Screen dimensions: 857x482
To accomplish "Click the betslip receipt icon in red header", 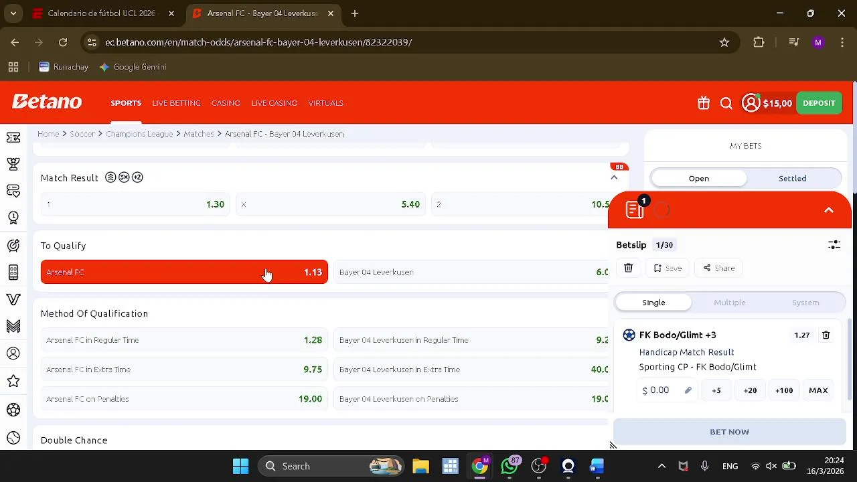I will tap(635, 210).
